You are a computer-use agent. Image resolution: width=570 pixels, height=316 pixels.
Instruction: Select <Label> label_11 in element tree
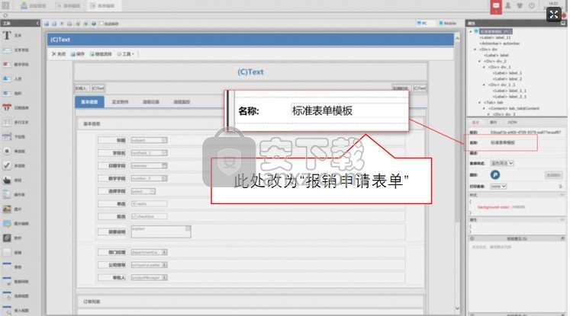[x=495, y=38]
